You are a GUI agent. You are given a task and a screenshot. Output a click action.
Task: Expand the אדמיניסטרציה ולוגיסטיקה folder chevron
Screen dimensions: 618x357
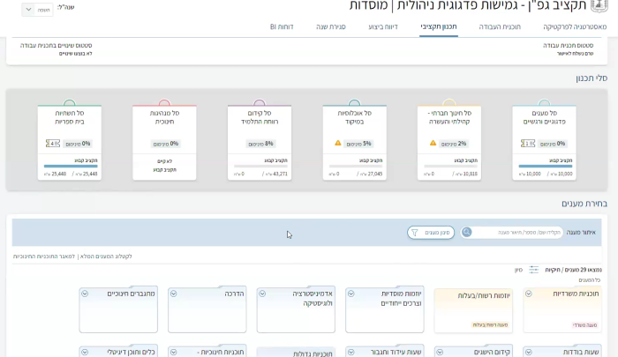[x=262, y=294]
